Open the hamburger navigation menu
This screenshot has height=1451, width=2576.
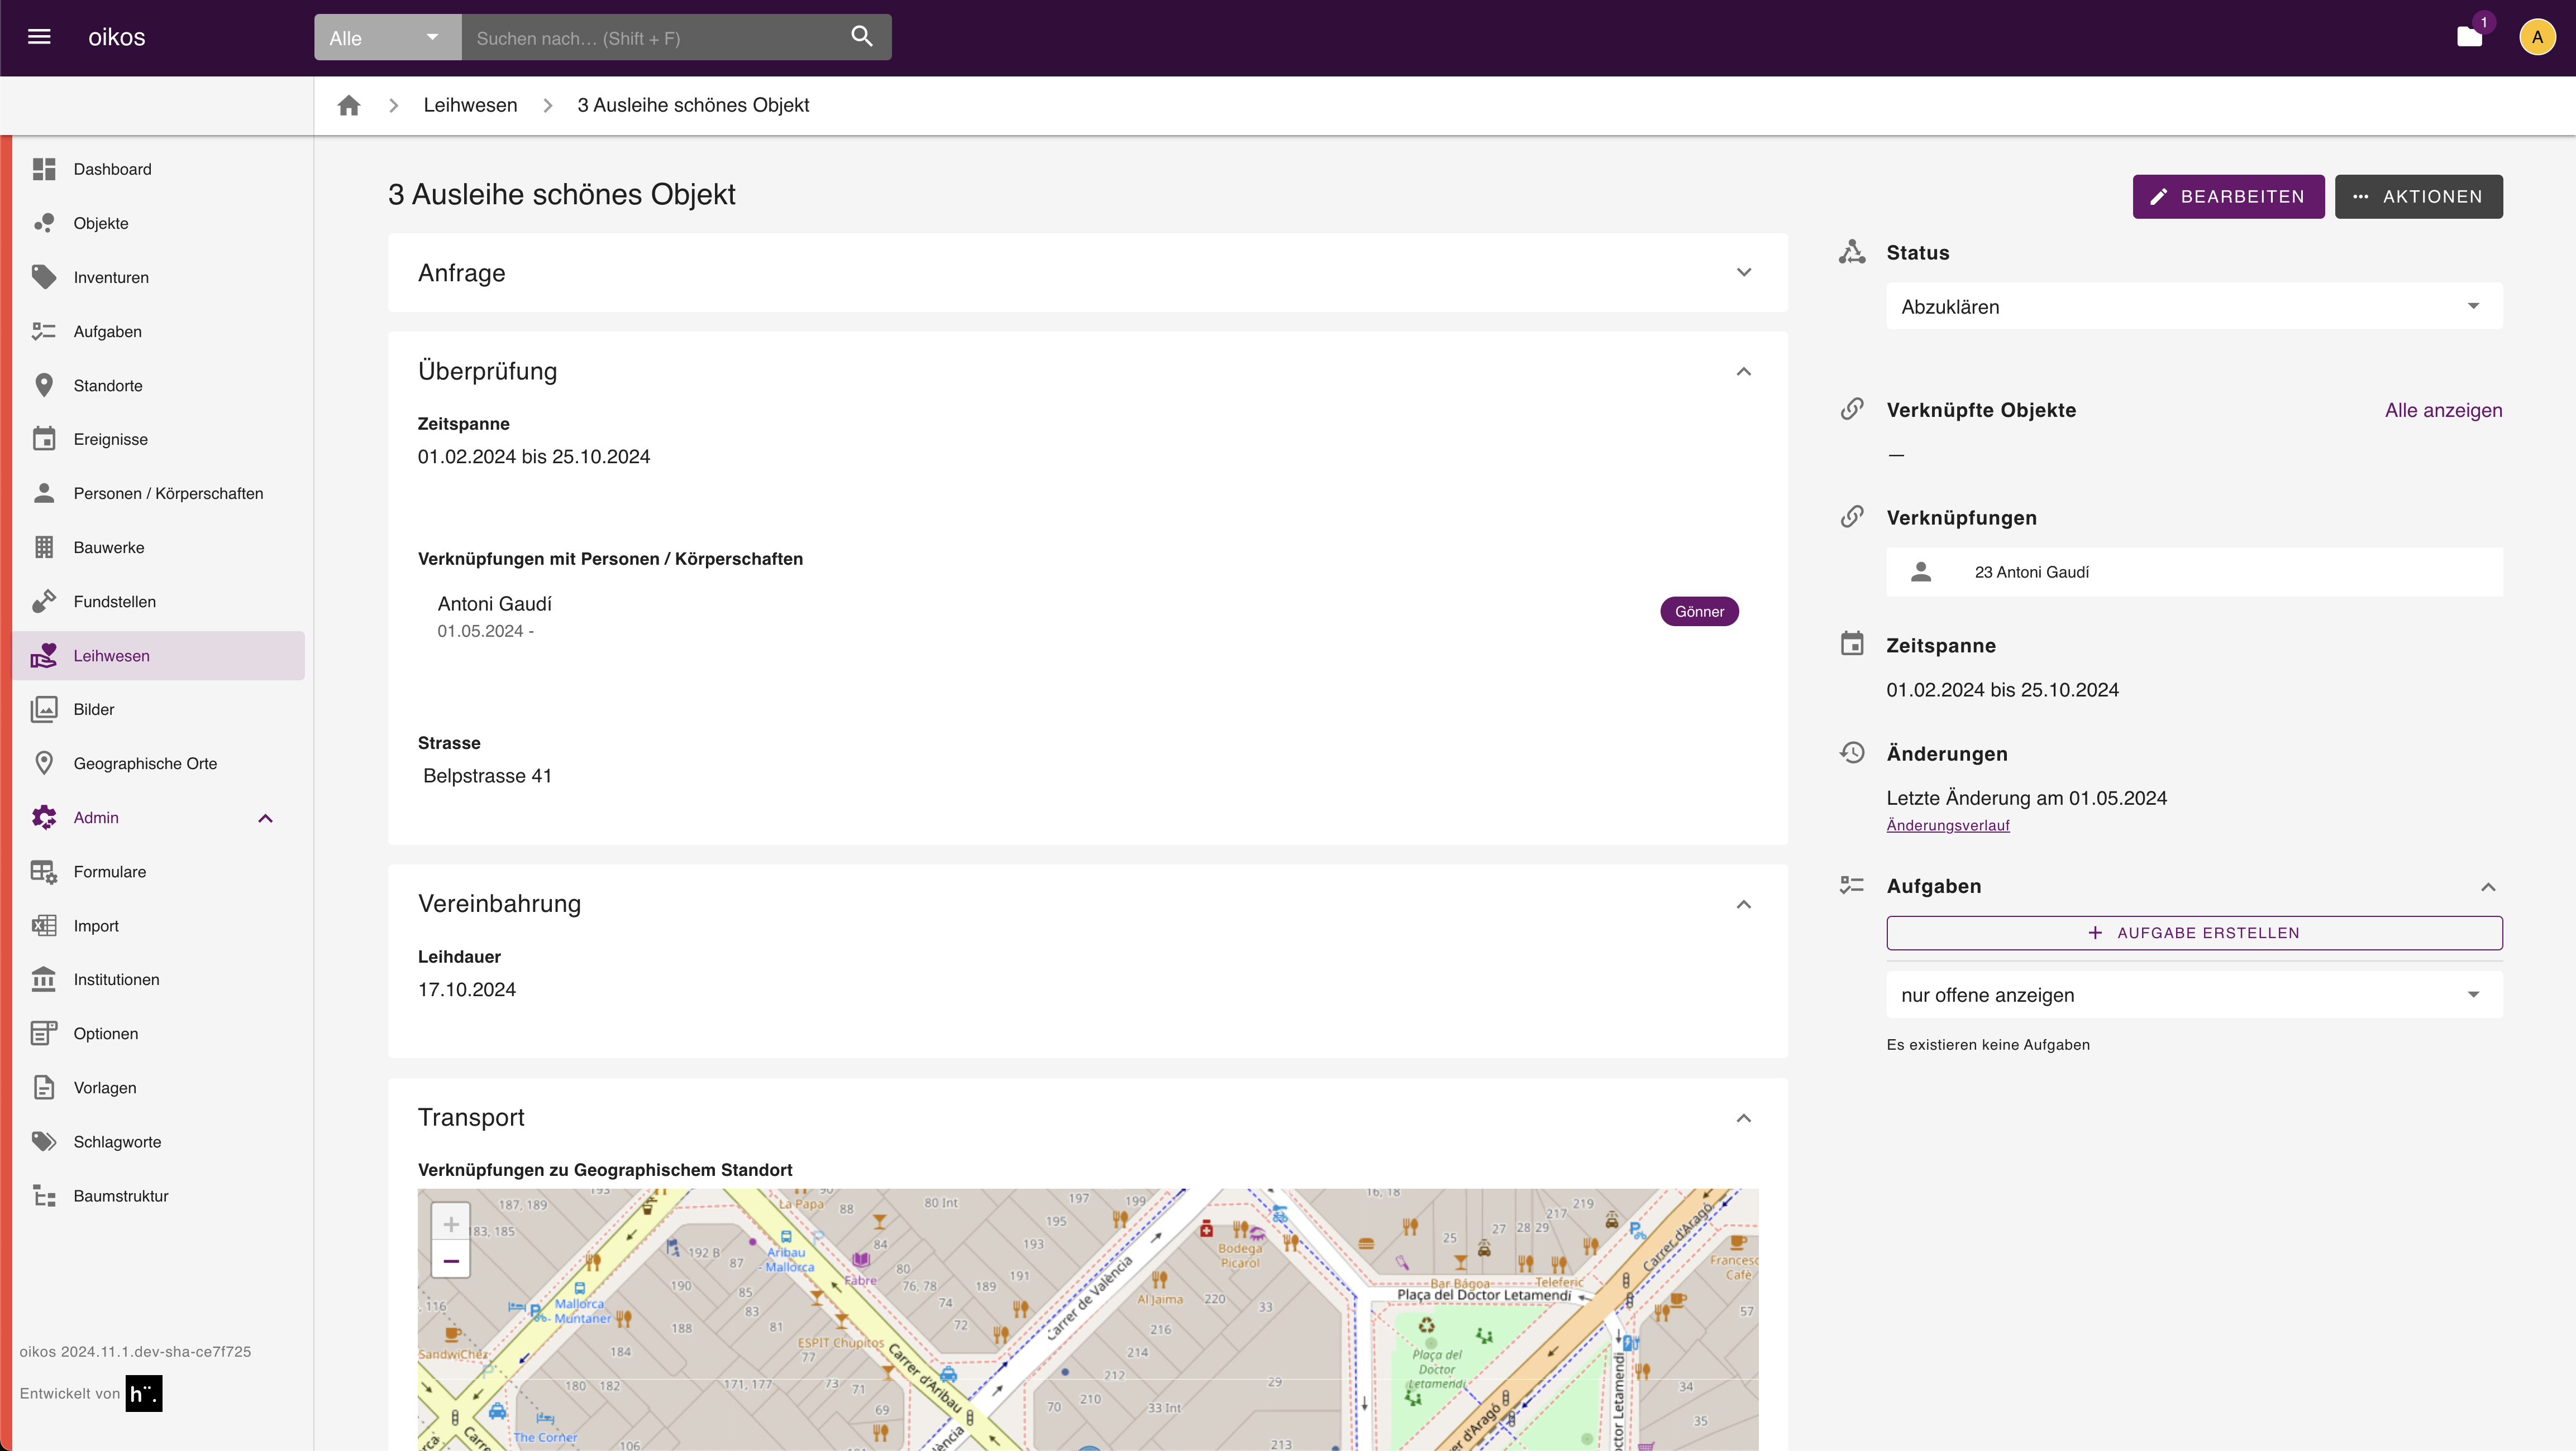point(39,37)
